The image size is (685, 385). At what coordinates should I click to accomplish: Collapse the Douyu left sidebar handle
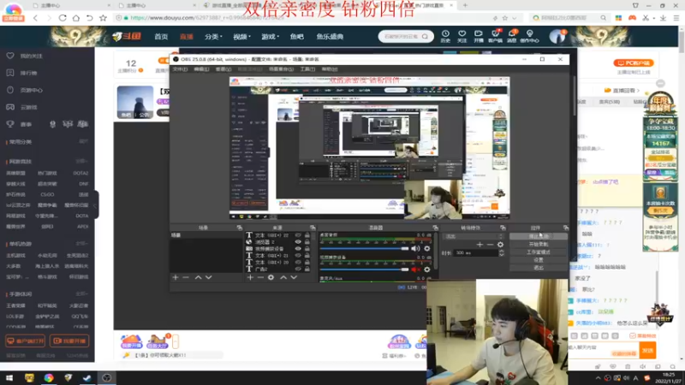[x=96, y=205]
